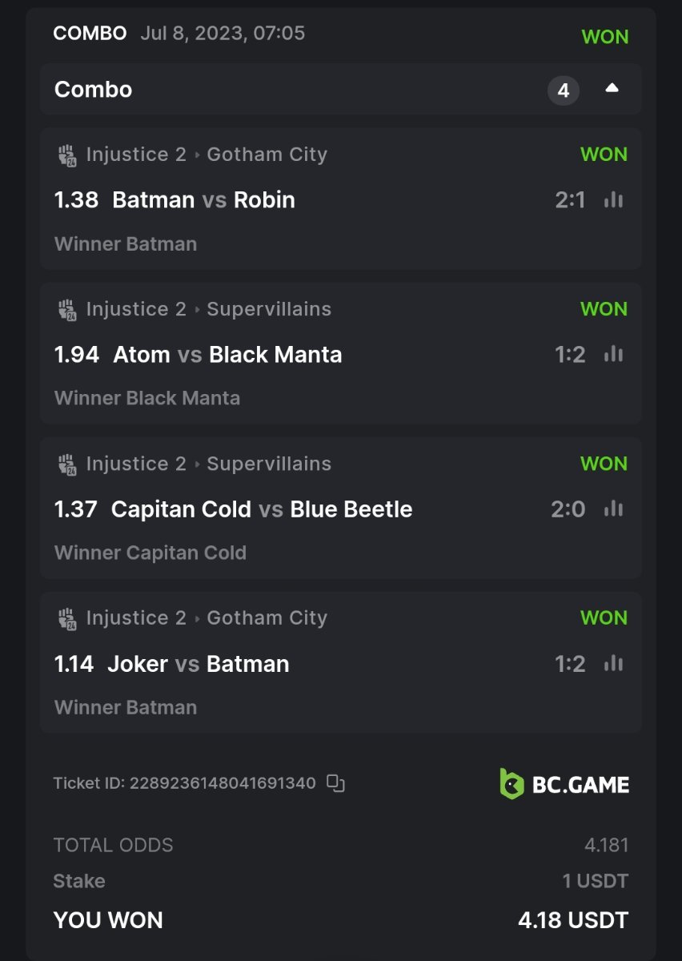Screen dimensions: 682x961
Task: Click the first Gotham City league label
Action: (267, 155)
